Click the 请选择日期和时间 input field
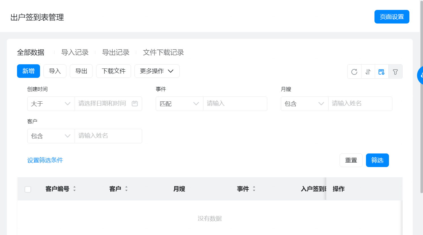 pyautogui.click(x=108, y=104)
